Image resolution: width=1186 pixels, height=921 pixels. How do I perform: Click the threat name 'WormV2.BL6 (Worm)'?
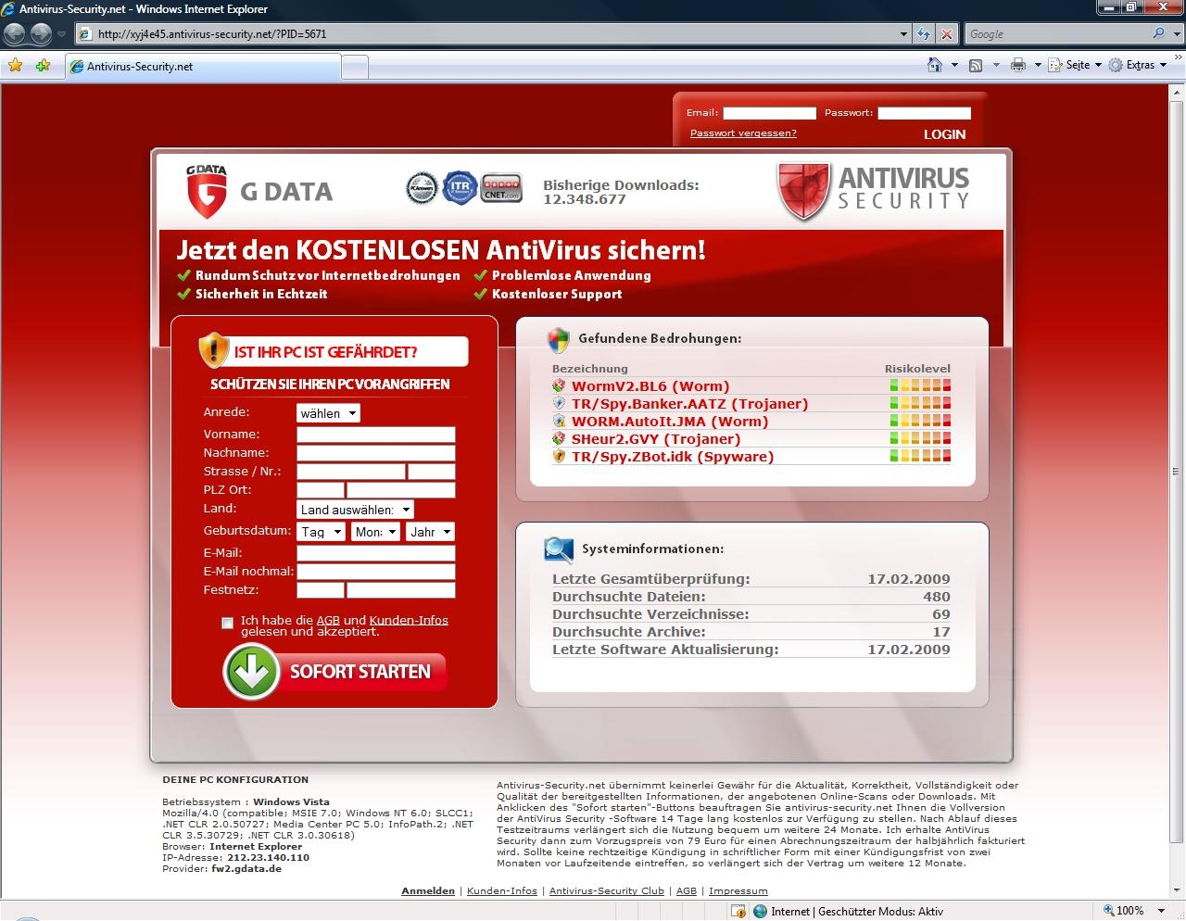650,386
